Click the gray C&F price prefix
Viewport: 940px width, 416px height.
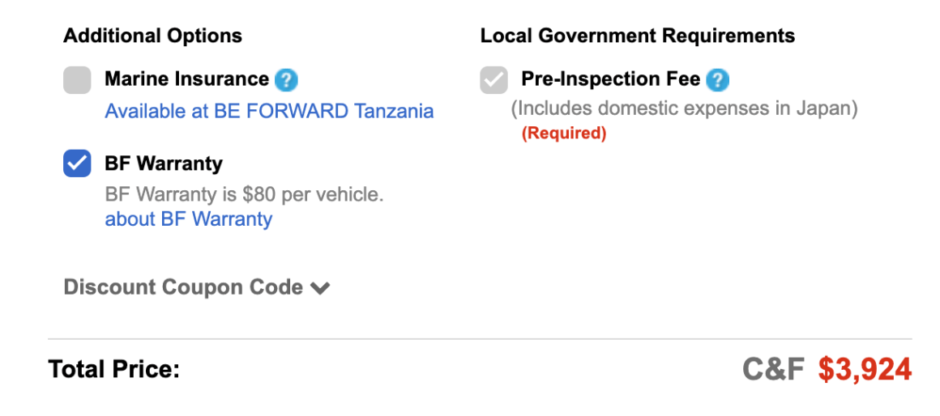773,369
